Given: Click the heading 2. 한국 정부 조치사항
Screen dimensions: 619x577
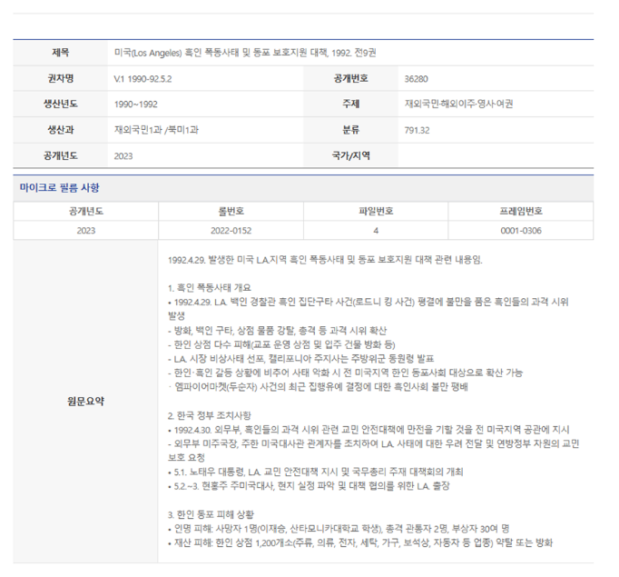Looking at the screenshot, I should click(210, 415).
